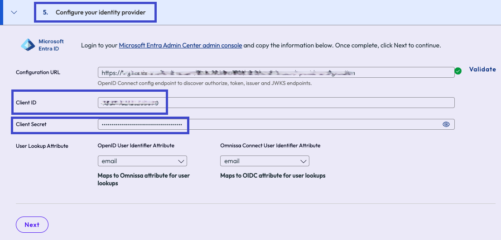The height and width of the screenshot is (240, 501).
Task: Click the "Client ID" label
Action: [26, 103]
